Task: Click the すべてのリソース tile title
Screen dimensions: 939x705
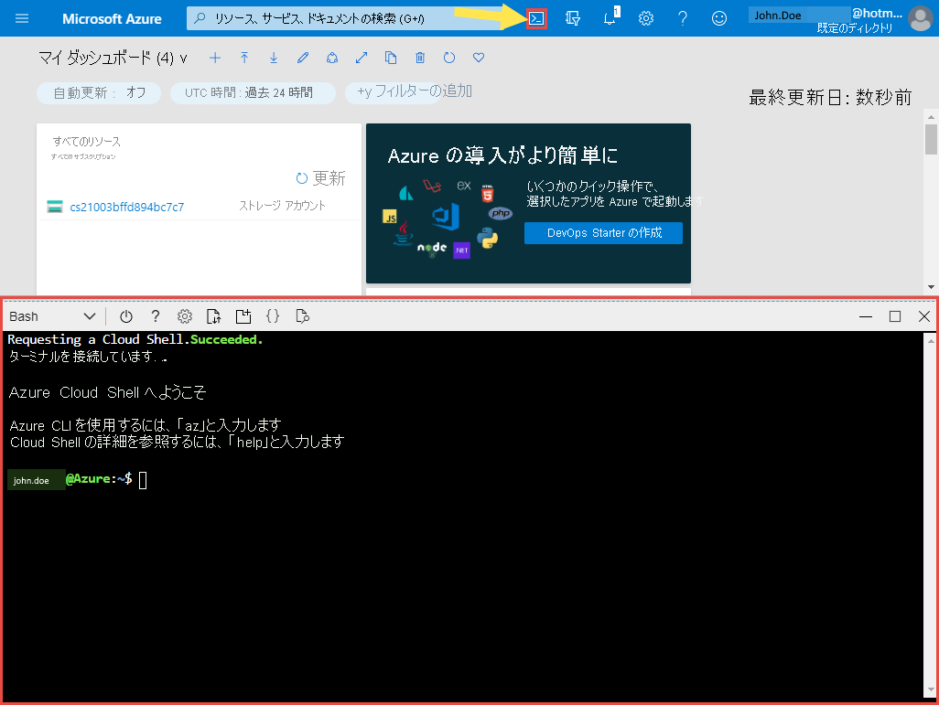Action: tap(87, 142)
